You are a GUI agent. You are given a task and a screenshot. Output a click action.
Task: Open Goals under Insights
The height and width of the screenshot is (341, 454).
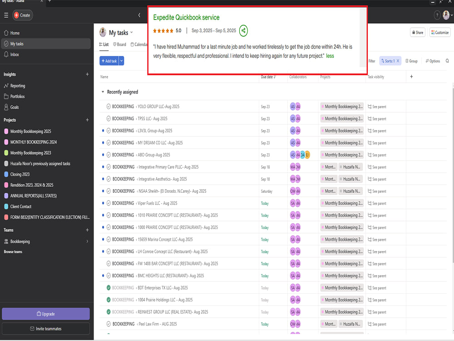point(15,107)
